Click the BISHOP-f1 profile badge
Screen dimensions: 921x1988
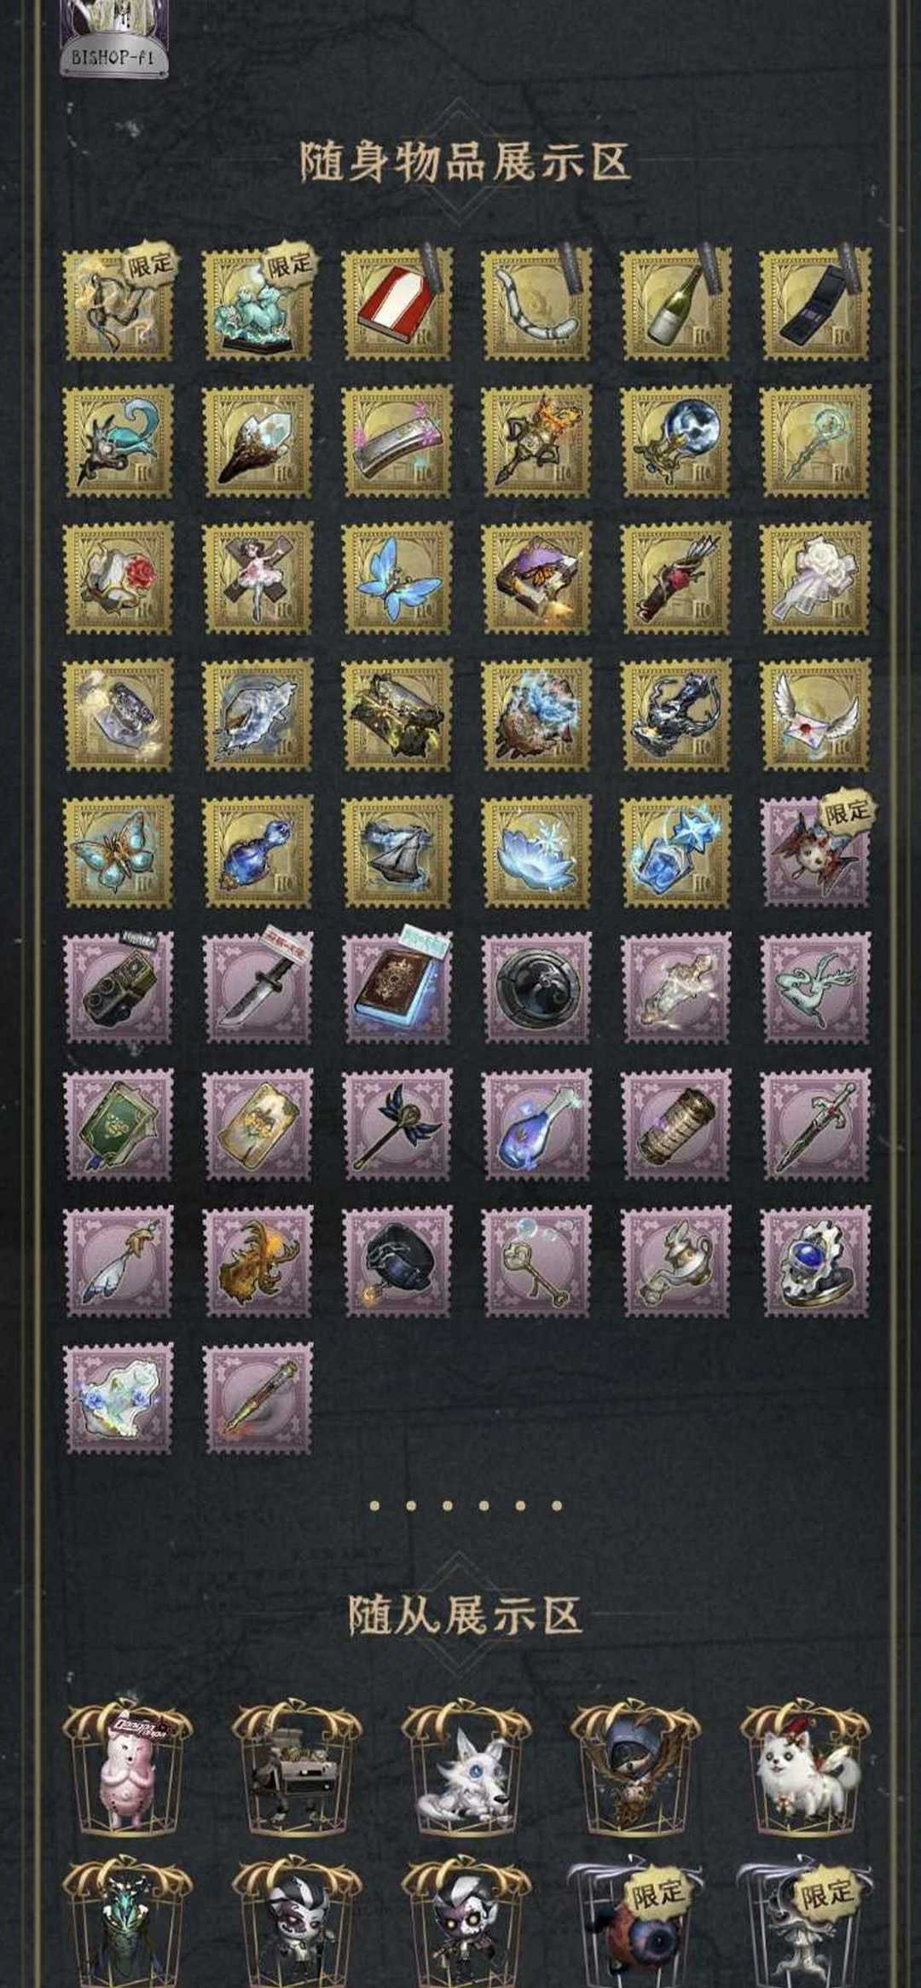[114, 40]
